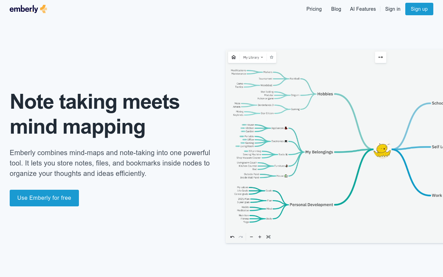Viewport: 443px width, 277px height.
Task: Go to the Blog
Action: point(336,9)
